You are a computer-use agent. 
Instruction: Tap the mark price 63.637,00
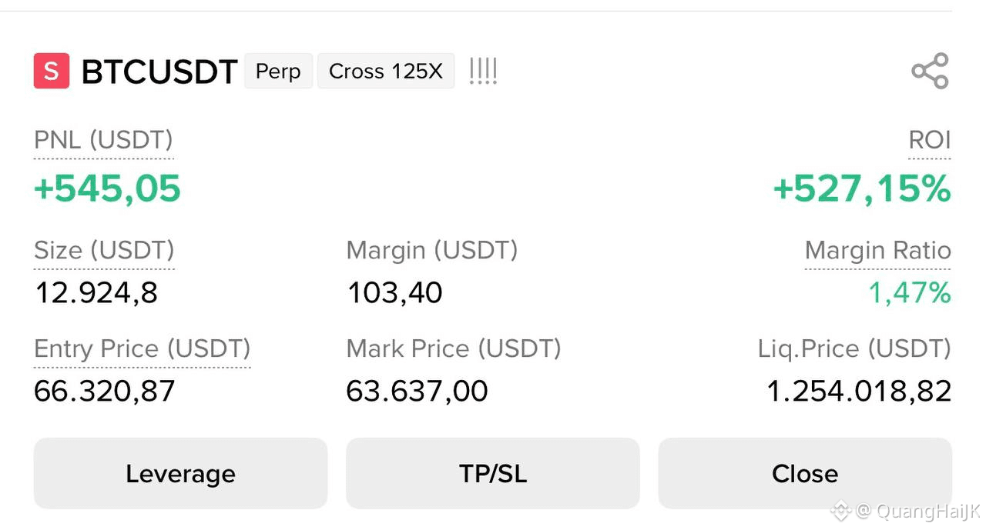pos(417,392)
